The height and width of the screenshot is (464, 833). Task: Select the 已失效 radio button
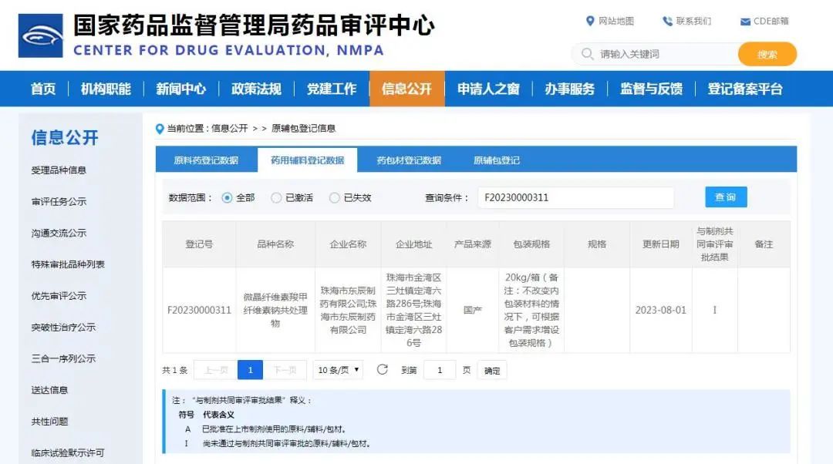pos(334,197)
